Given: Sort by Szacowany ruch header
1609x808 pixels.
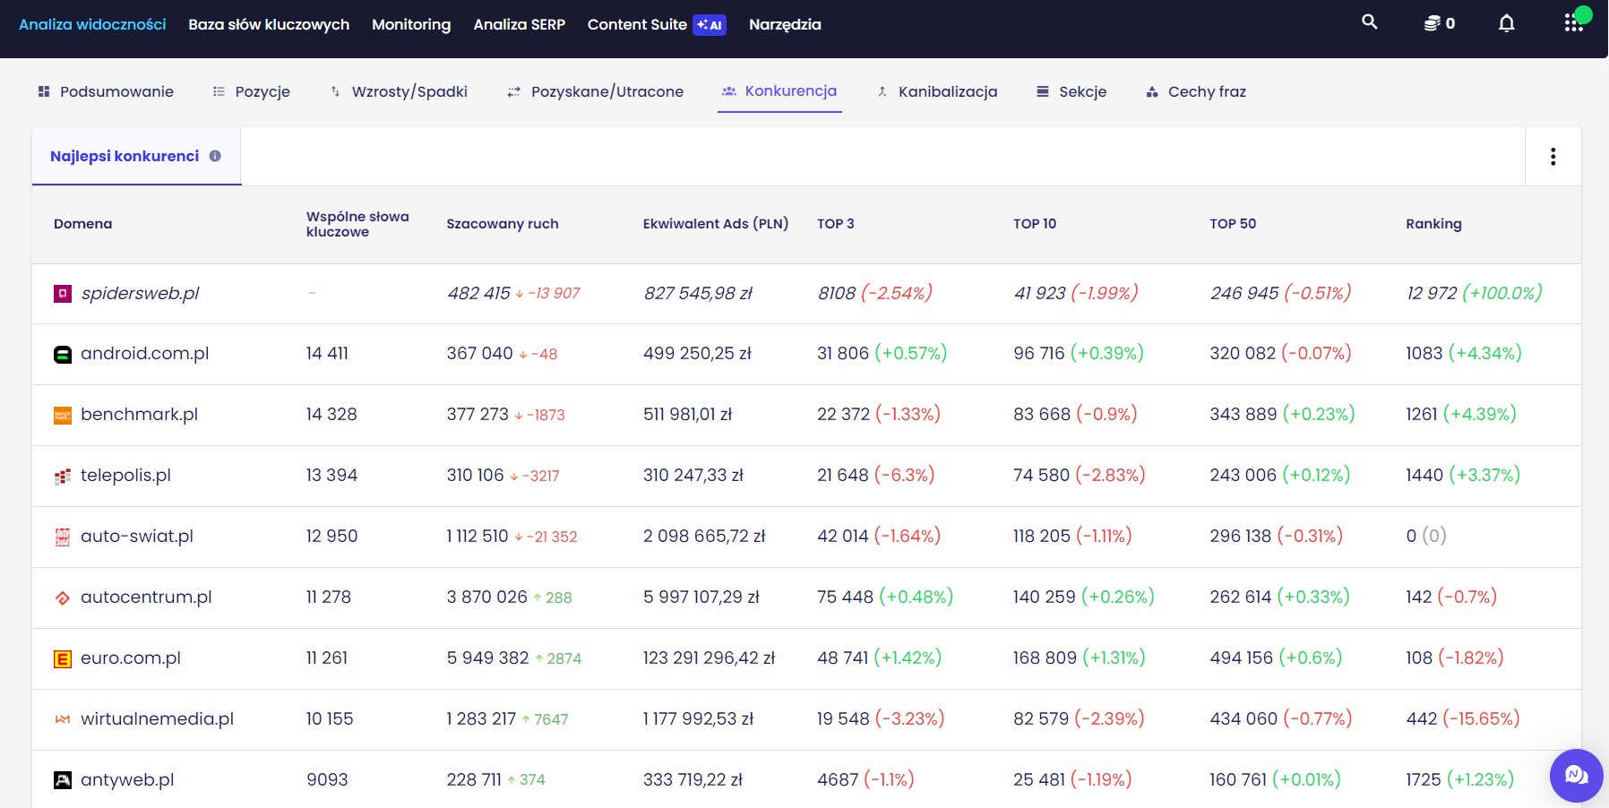Looking at the screenshot, I should [x=503, y=224].
